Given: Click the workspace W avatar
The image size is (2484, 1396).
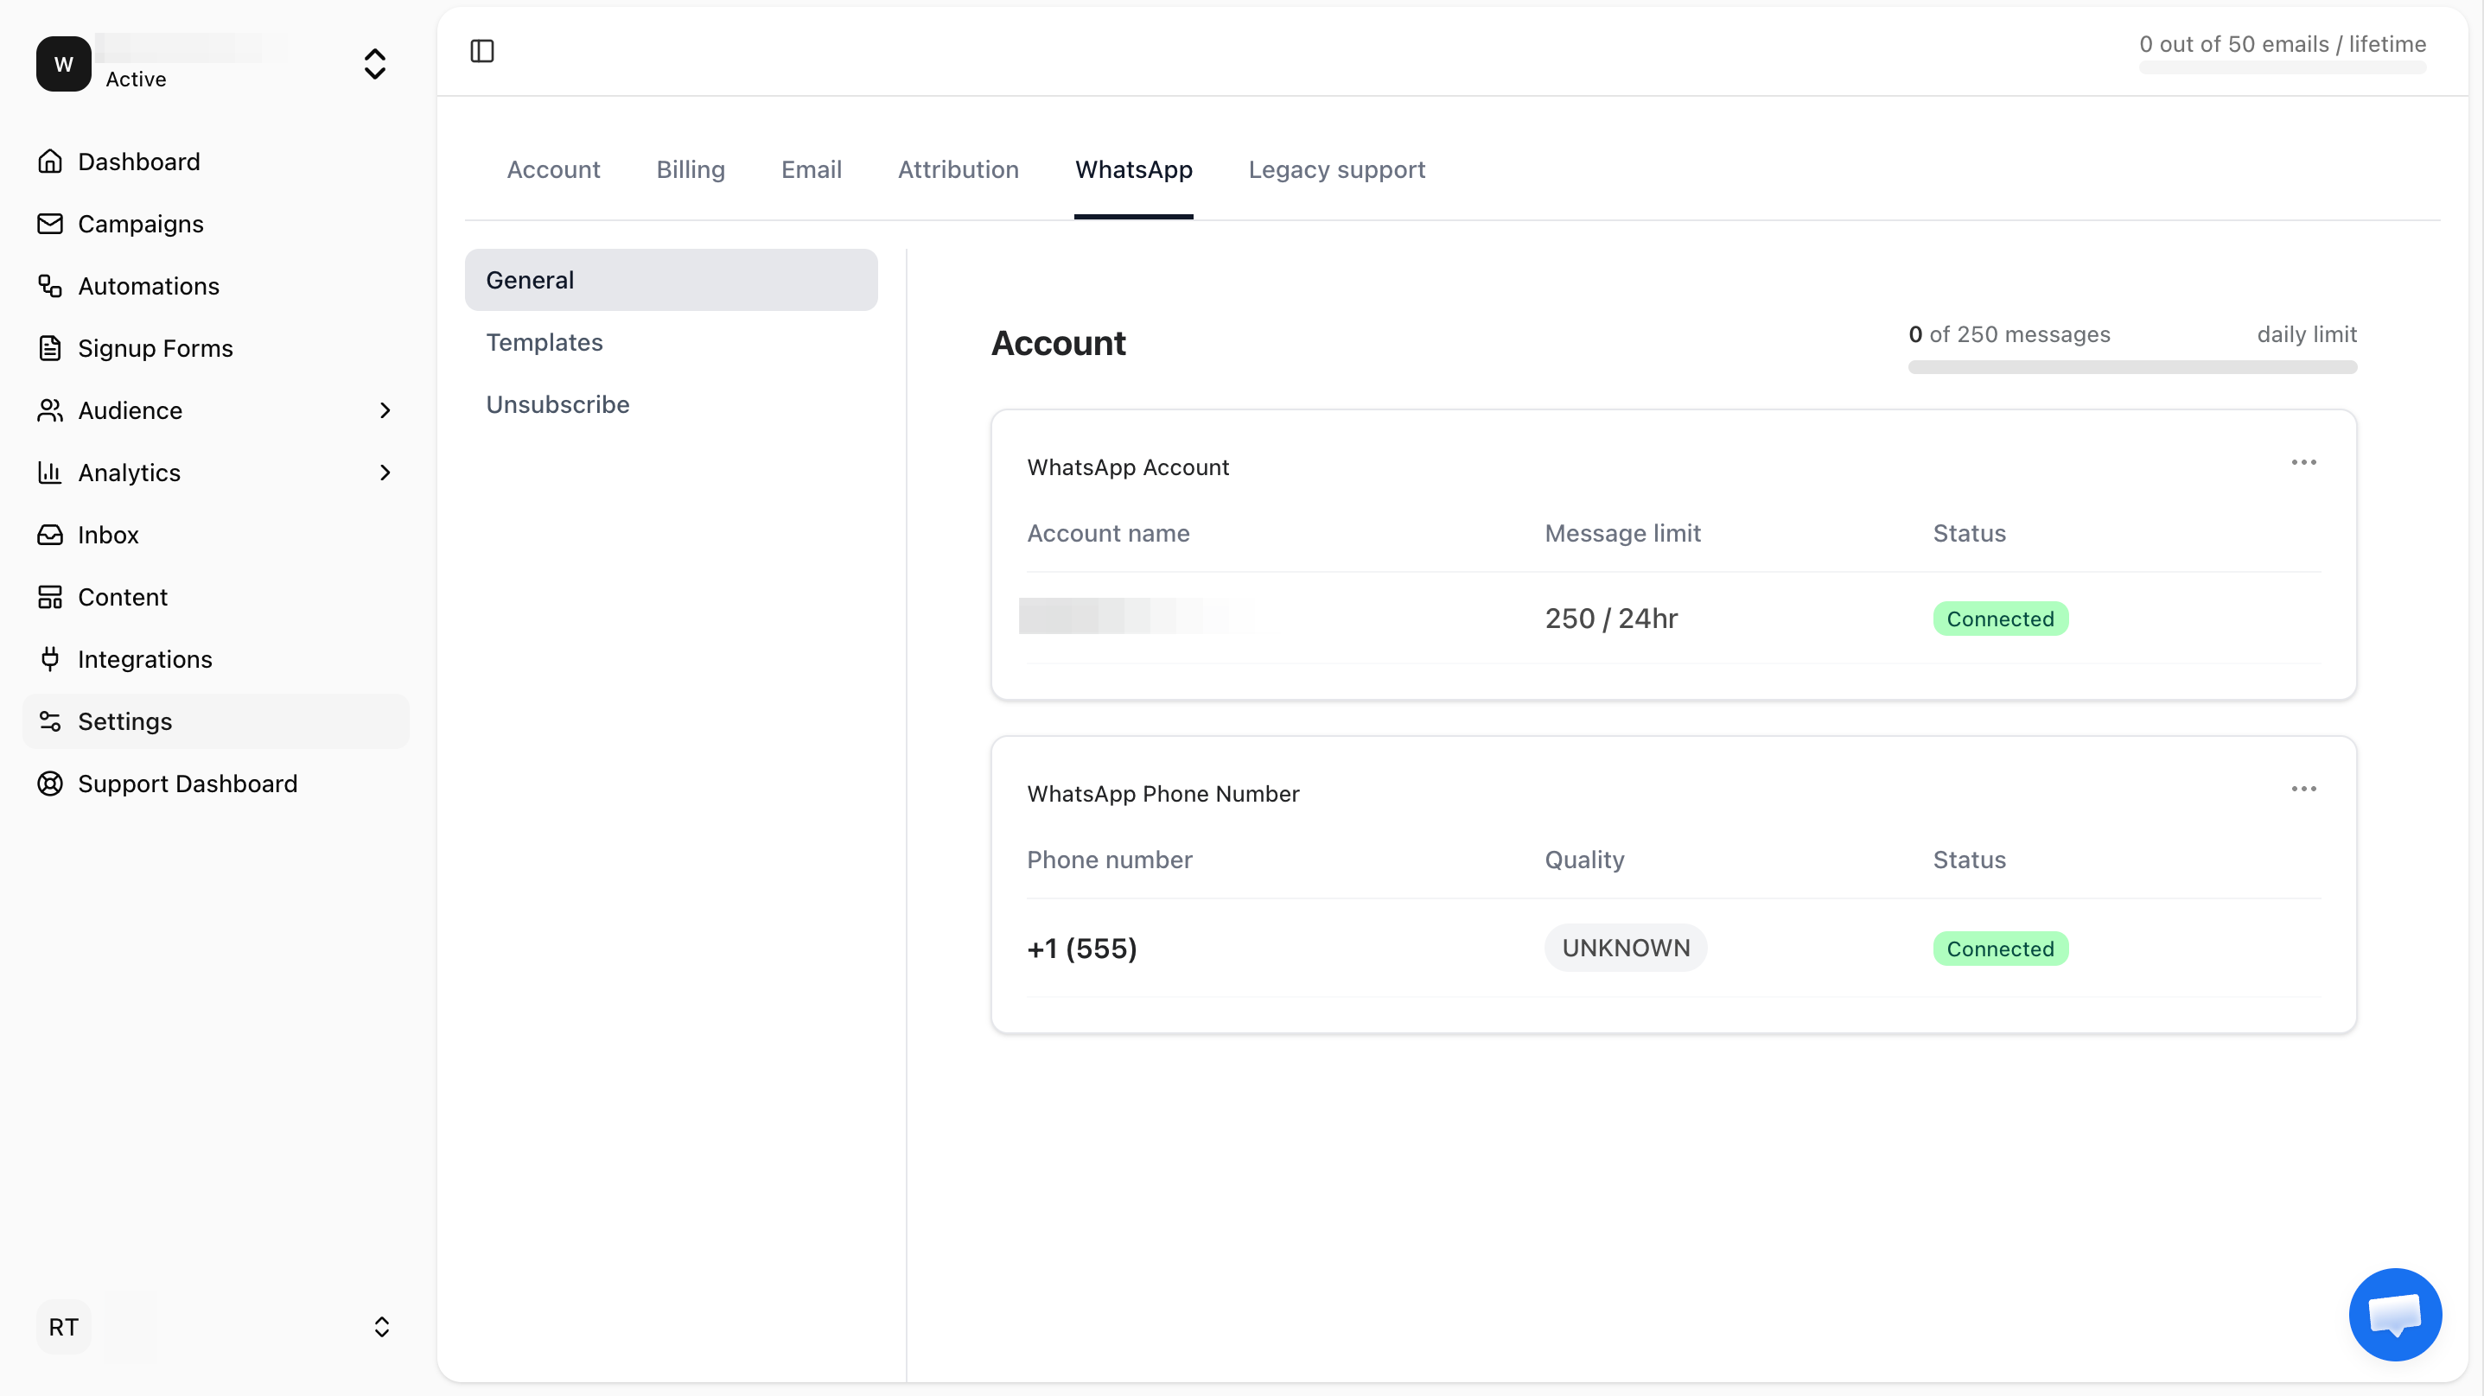Looking at the screenshot, I should pos(64,64).
